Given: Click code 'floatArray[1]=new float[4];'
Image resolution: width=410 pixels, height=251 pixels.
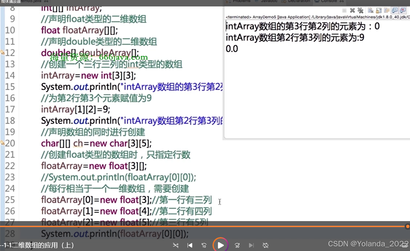Looking at the screenshot, I should pyautogui.click(x=96, y=211).
